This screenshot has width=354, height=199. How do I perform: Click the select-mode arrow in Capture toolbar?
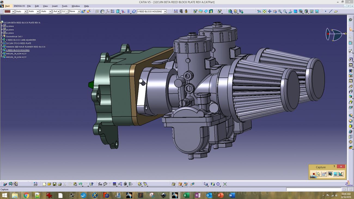(x=319, y=174)
